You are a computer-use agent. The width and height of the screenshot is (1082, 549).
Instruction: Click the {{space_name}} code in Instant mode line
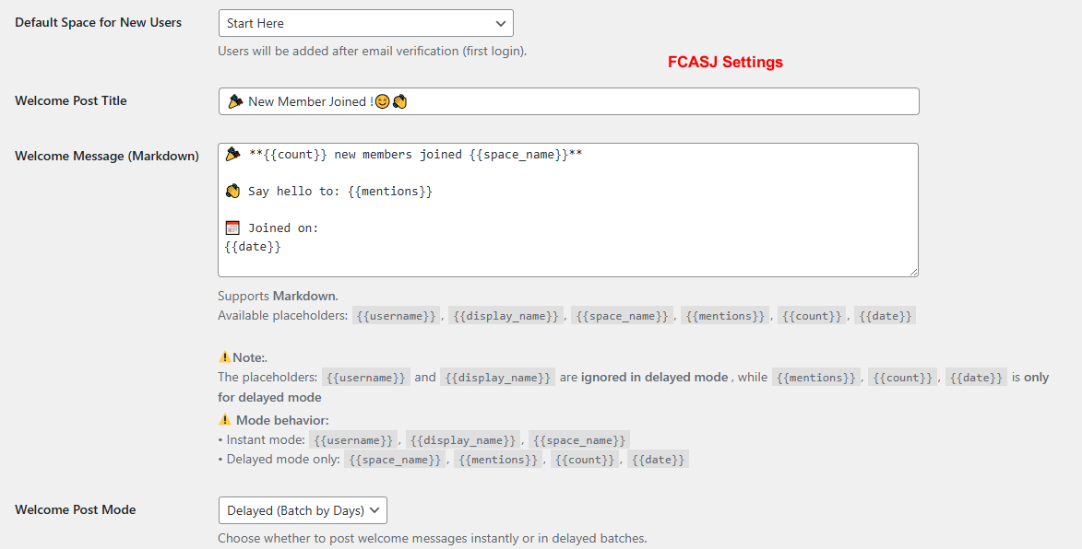click(579, 440)
